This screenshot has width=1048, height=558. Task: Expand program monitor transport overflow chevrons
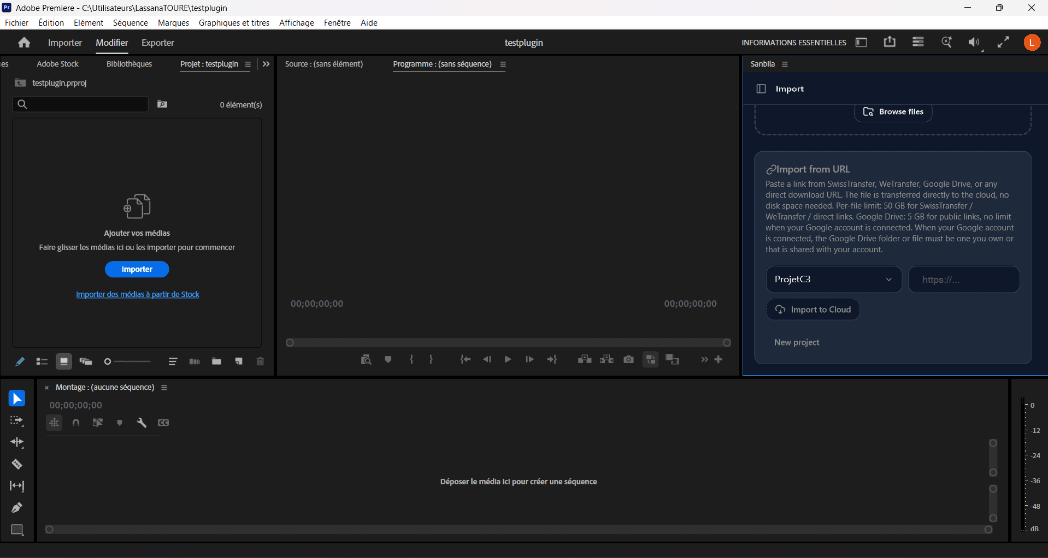(704, 359)
